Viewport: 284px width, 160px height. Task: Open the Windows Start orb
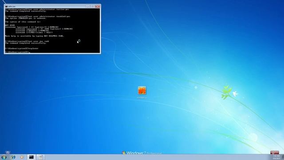(x=4, y=157)
